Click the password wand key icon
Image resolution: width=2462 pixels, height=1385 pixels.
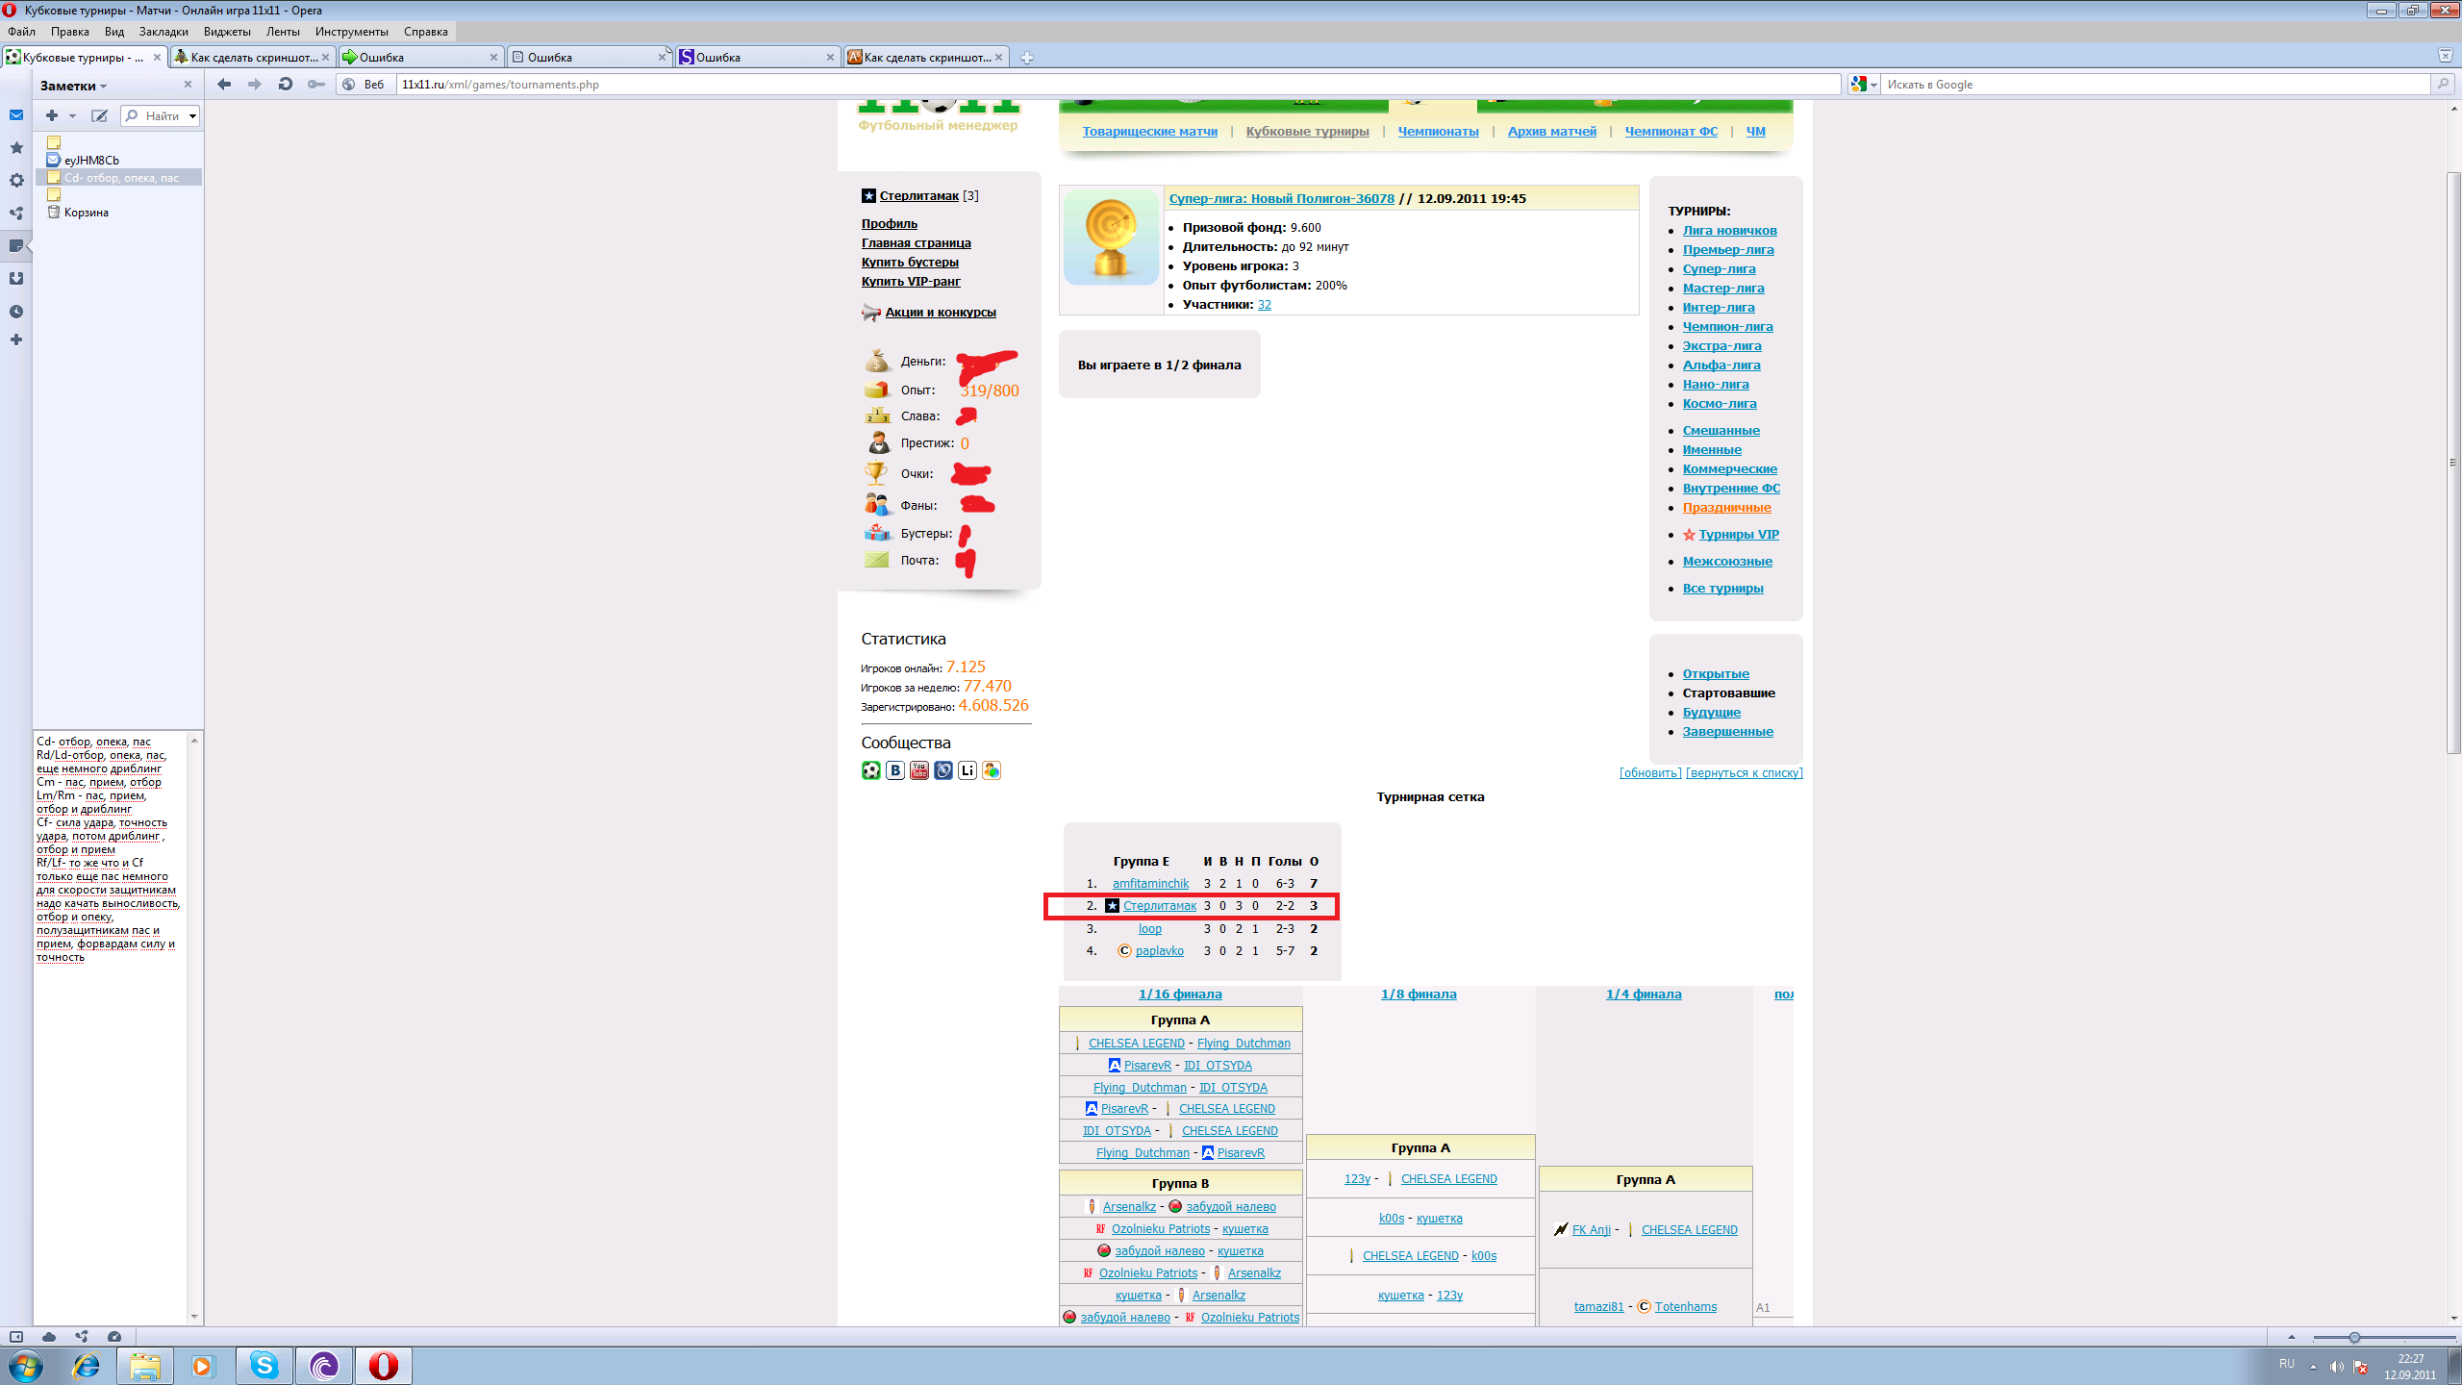pos(315,85)
